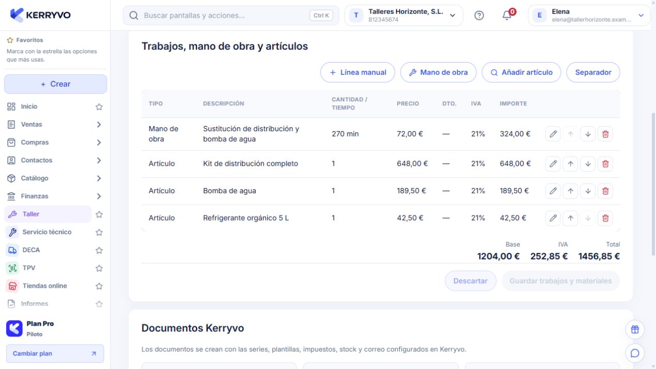Click the Crear button
The width and height of the screenshot is (656, 369).
(55, 84)
